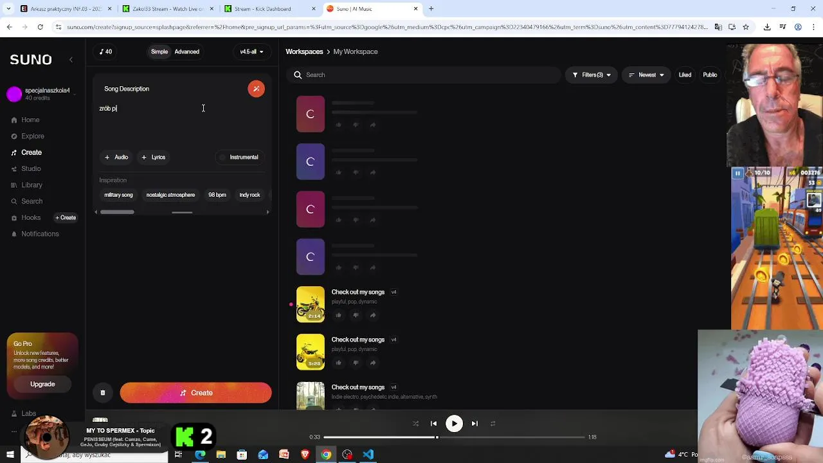Share the Check out my songs 2:14 track
The height and width of the screenshot is (463, 823).
pos(373,315)
